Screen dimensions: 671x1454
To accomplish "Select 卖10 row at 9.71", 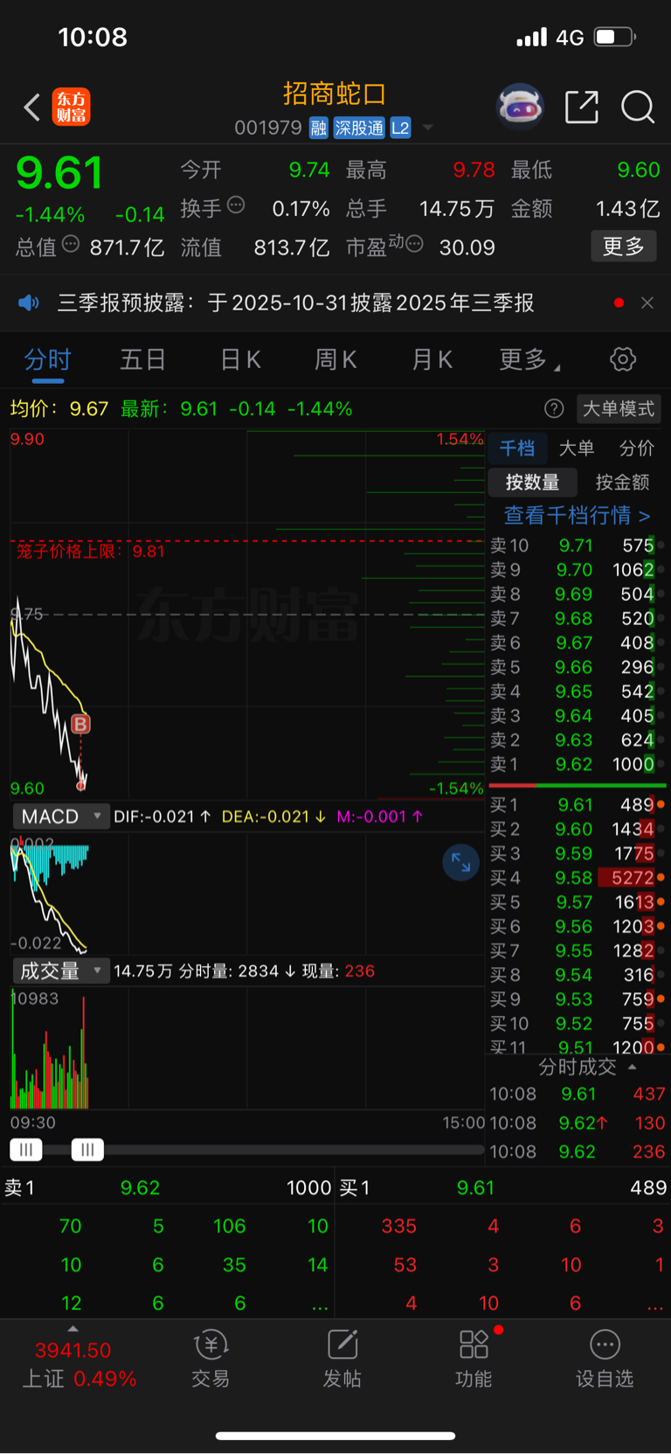I will (575, 546).
